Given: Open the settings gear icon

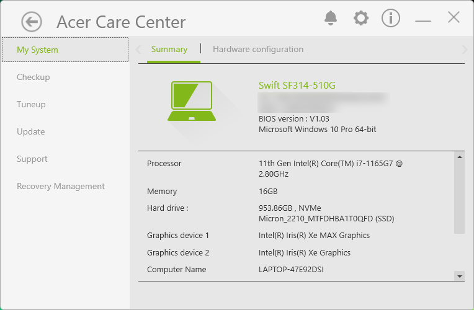Looking at the screenshot, I should coord(360,18).
